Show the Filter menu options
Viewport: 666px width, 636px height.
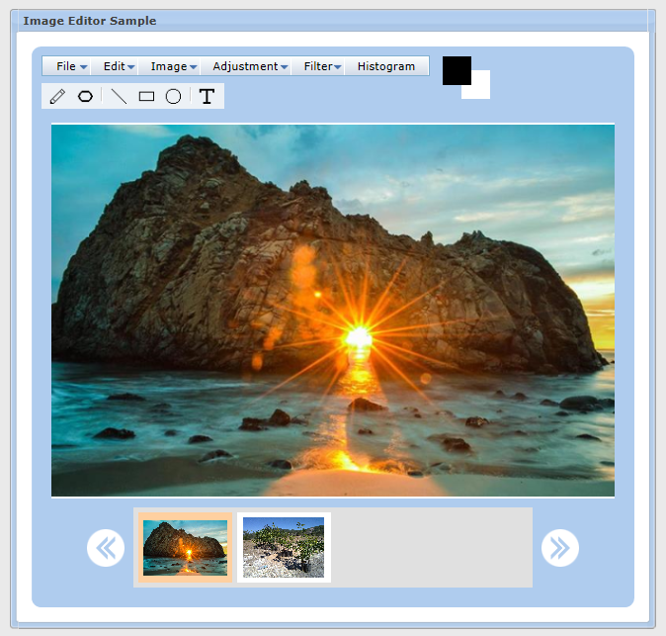(322, 66)
